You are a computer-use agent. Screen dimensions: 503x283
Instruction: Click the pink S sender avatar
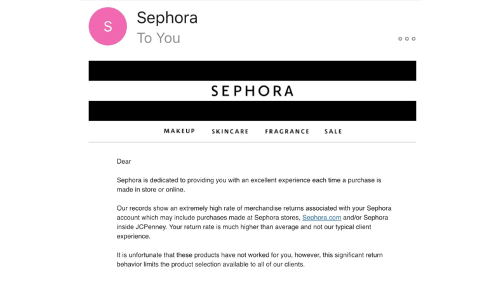[108, 26]
